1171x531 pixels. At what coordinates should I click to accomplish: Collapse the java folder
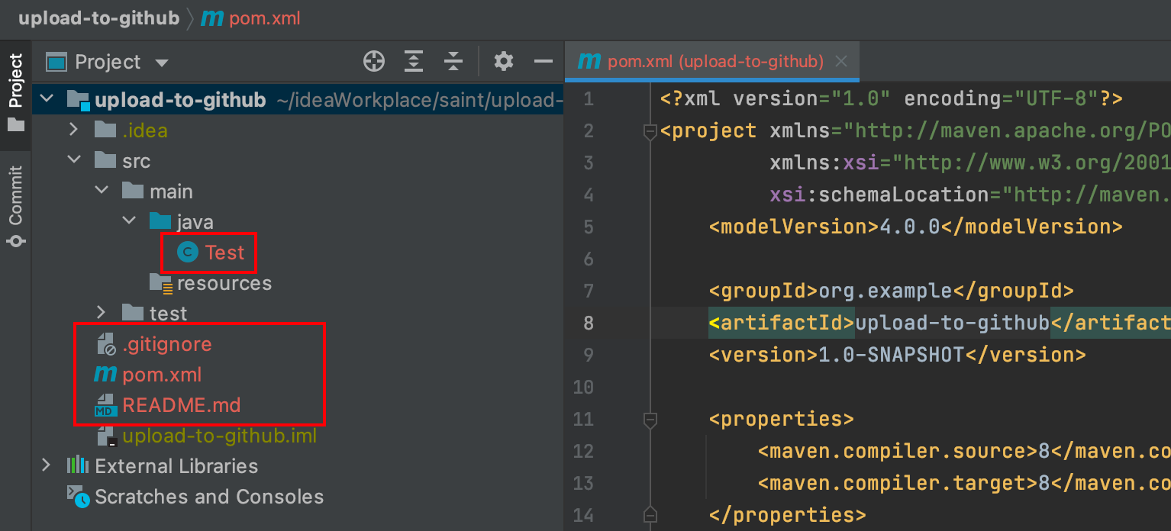tap(129, 221)
